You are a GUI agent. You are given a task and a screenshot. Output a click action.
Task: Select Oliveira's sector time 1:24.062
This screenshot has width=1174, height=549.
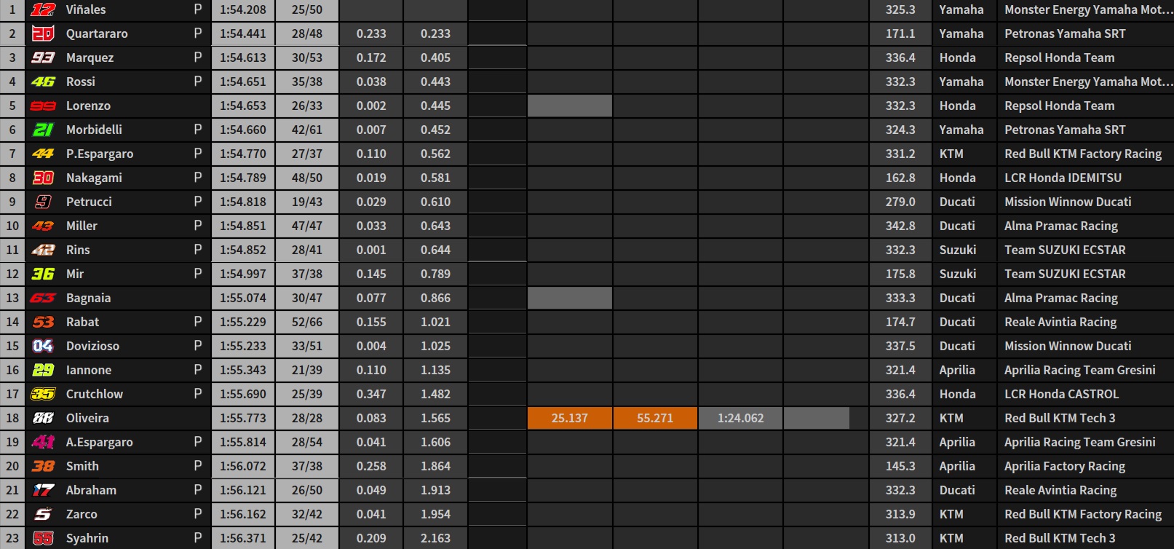tap(740, 418)
